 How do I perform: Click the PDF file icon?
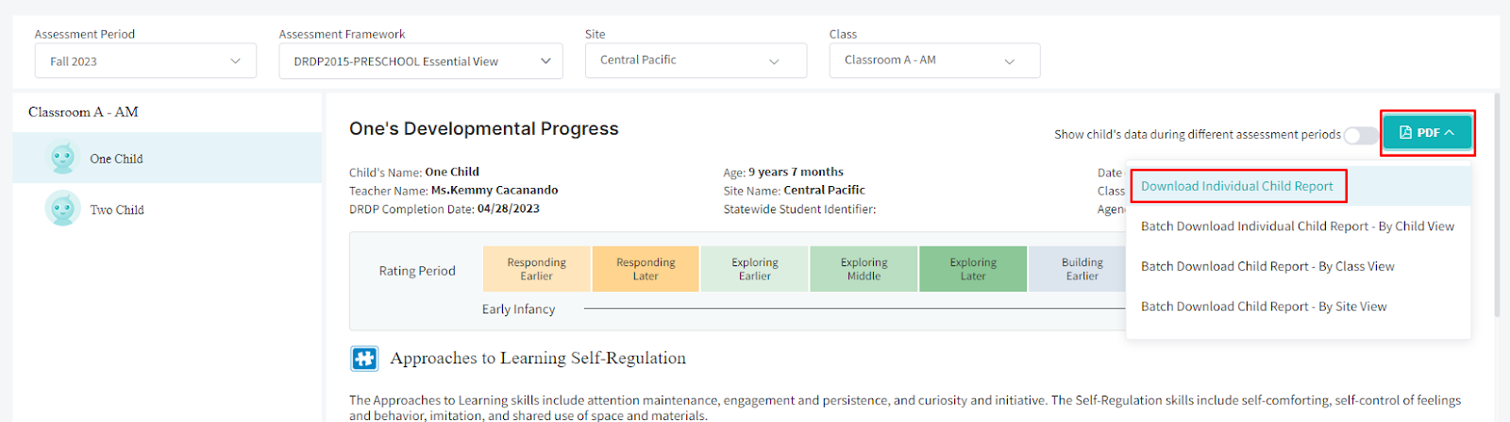click(1405, 133)
